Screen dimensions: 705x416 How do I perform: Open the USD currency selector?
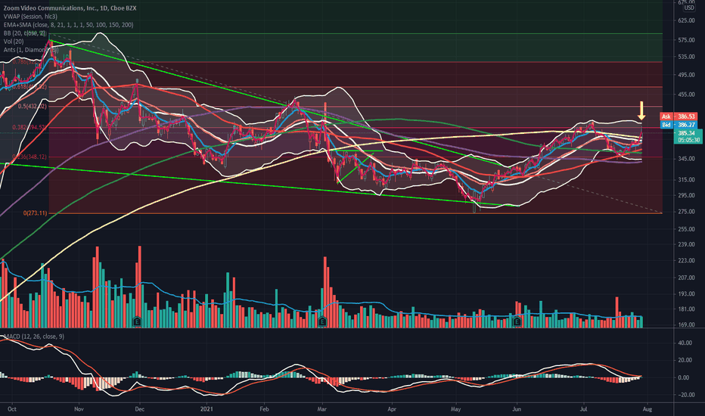point(689,8)
